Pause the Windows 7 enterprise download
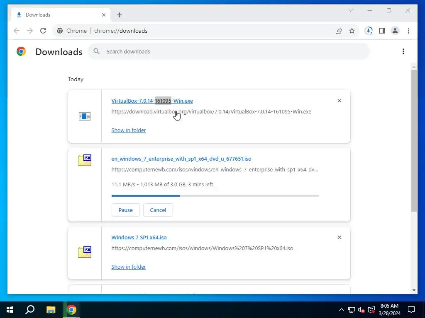 point(125,210)
